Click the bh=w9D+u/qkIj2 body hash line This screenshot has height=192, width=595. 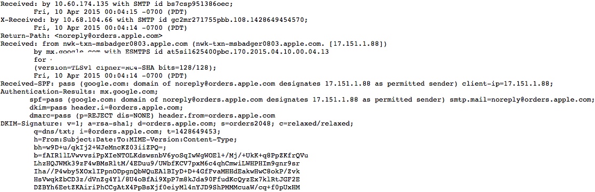[100, 148]
